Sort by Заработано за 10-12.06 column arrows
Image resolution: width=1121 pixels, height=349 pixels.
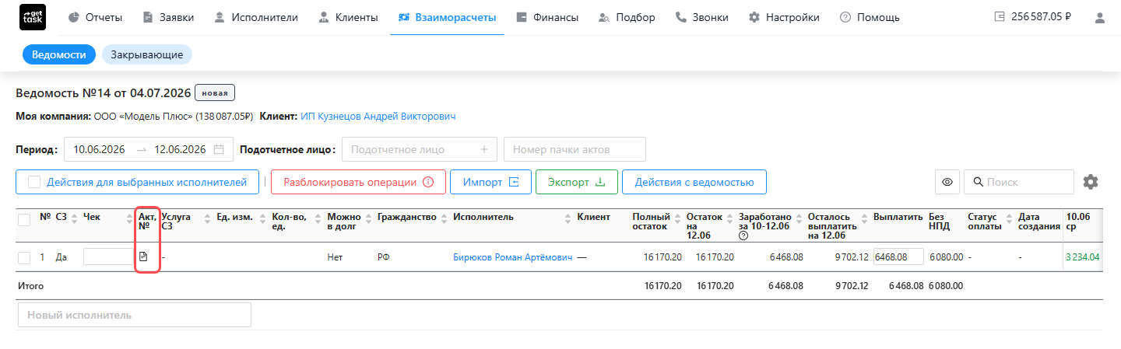pos(799,218)
